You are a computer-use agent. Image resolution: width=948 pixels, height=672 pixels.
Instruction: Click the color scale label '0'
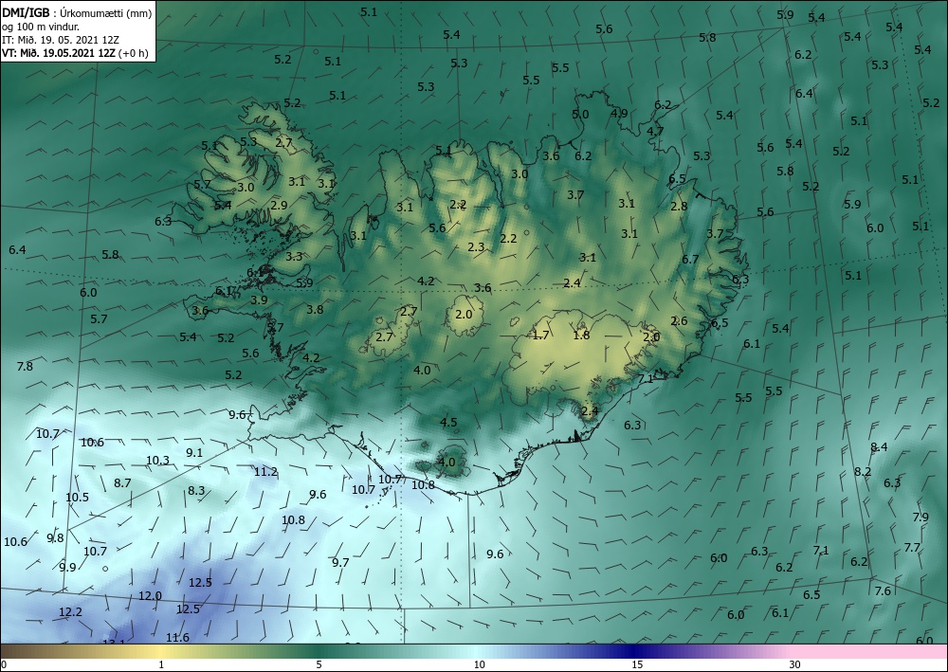[x=4, y=665]
